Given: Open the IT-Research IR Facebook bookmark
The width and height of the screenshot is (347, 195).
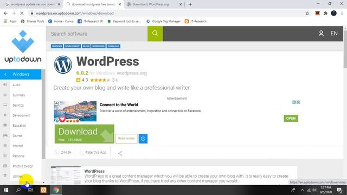Looking at the screenshot, I should click(x=91, y=21).
